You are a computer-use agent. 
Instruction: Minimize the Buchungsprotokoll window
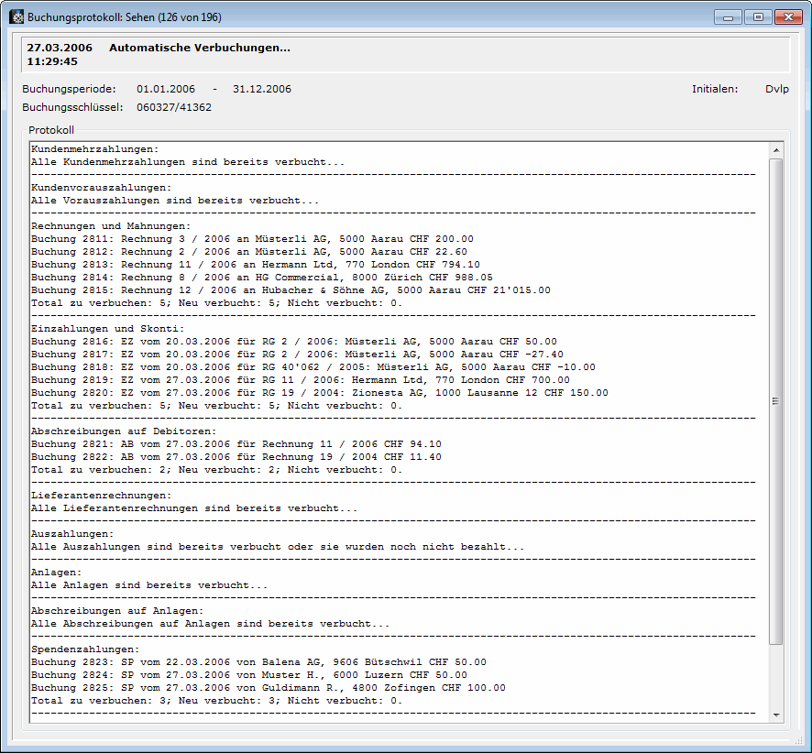coord(730,16)
